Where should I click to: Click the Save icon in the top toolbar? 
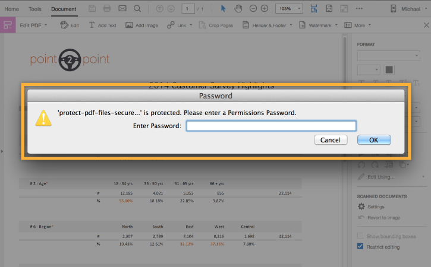click(x=92, y=8)
